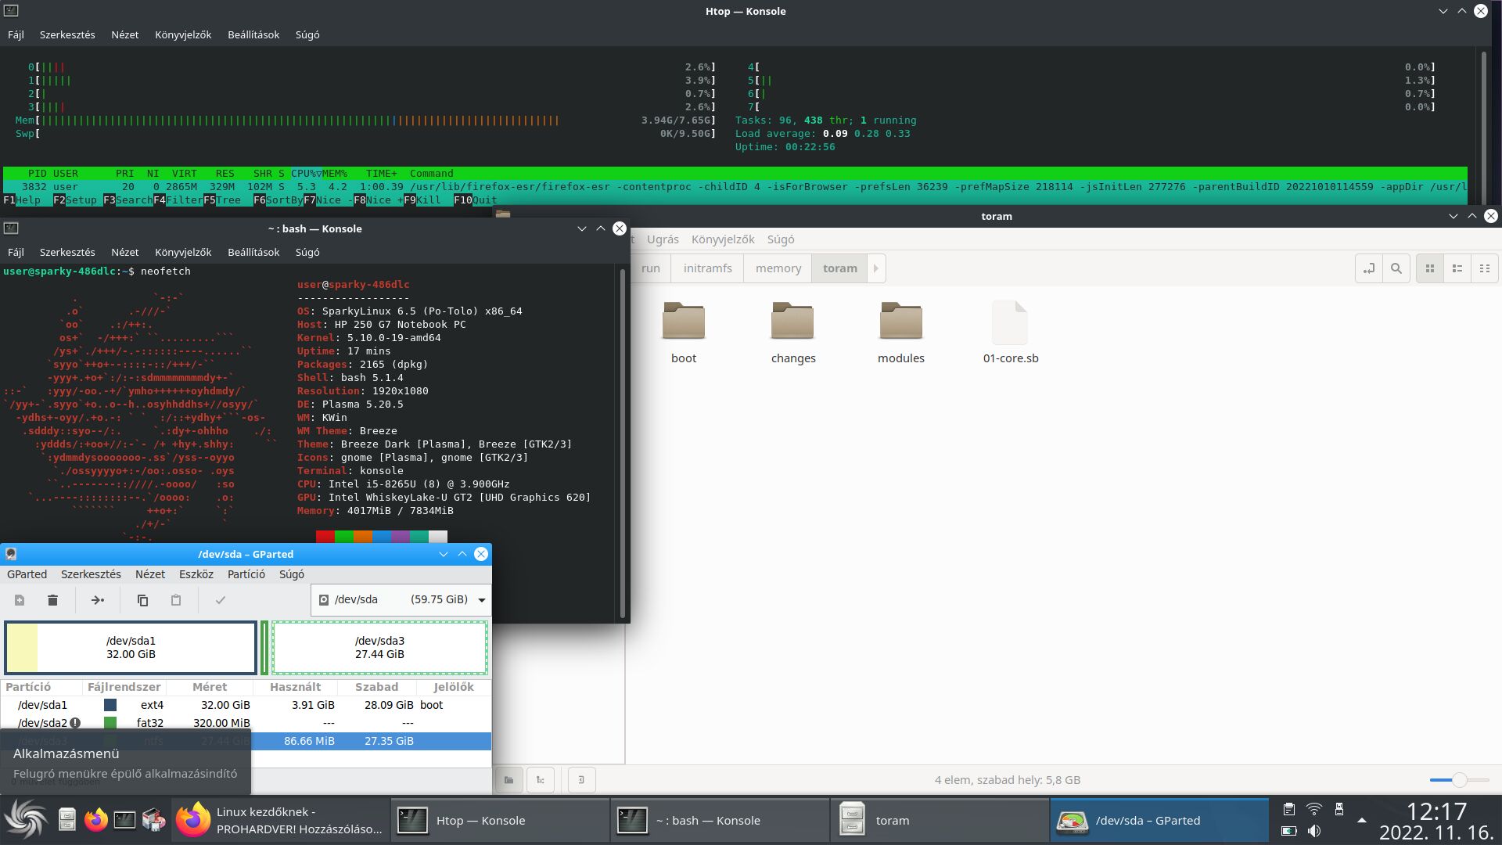
Task: Click the Használt column header
Action: pos(296,687)
